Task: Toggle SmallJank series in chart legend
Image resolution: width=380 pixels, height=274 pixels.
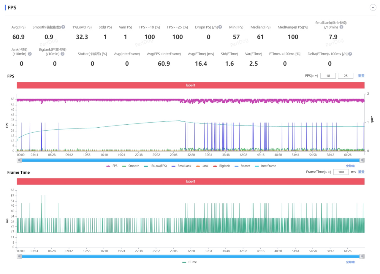Action: click(181, 166)
